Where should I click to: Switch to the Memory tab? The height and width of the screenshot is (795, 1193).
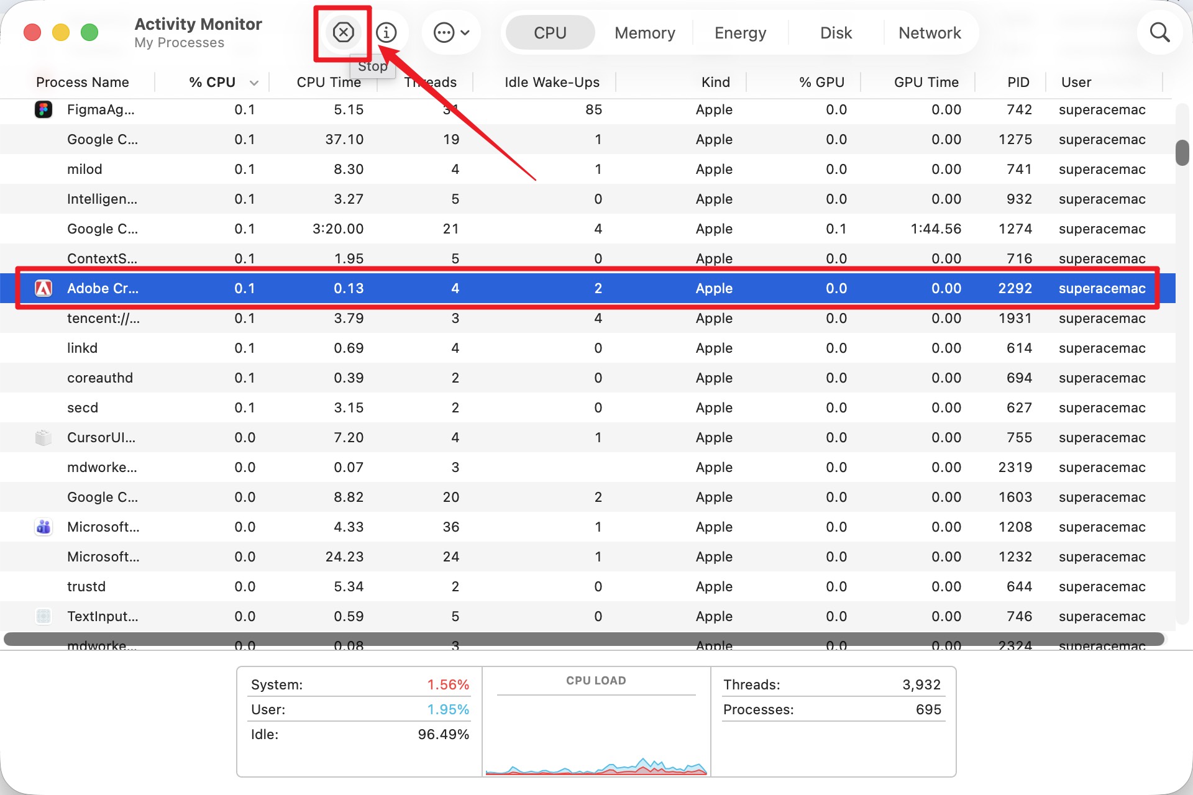[644, 32]
